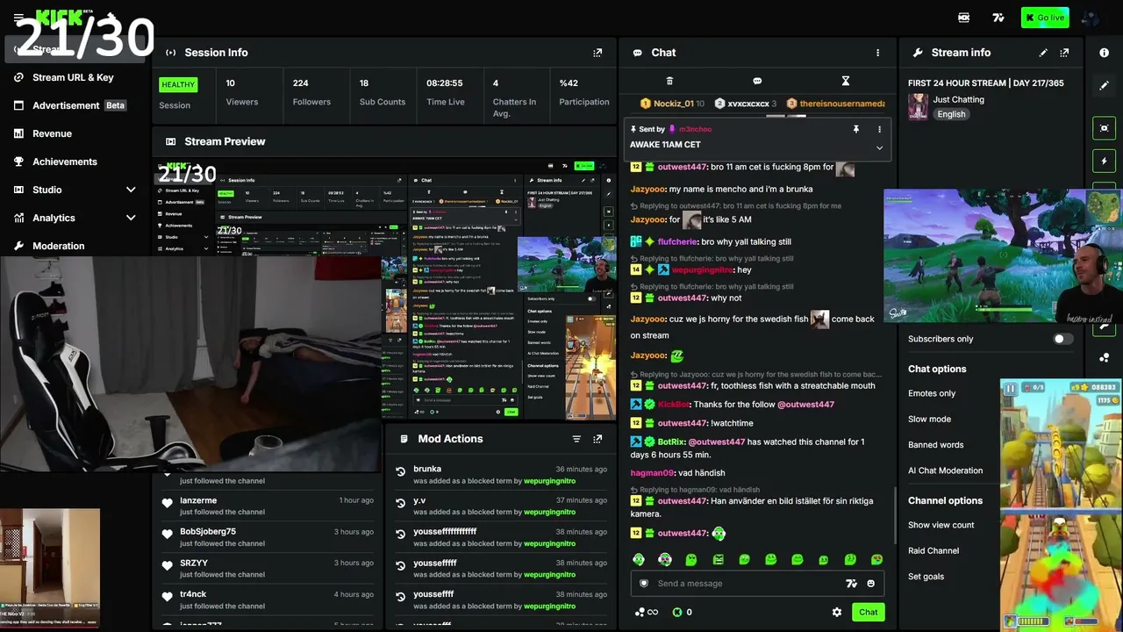Click Raid Channel option
Screen dimensions: 1123x632
(933, 551)
